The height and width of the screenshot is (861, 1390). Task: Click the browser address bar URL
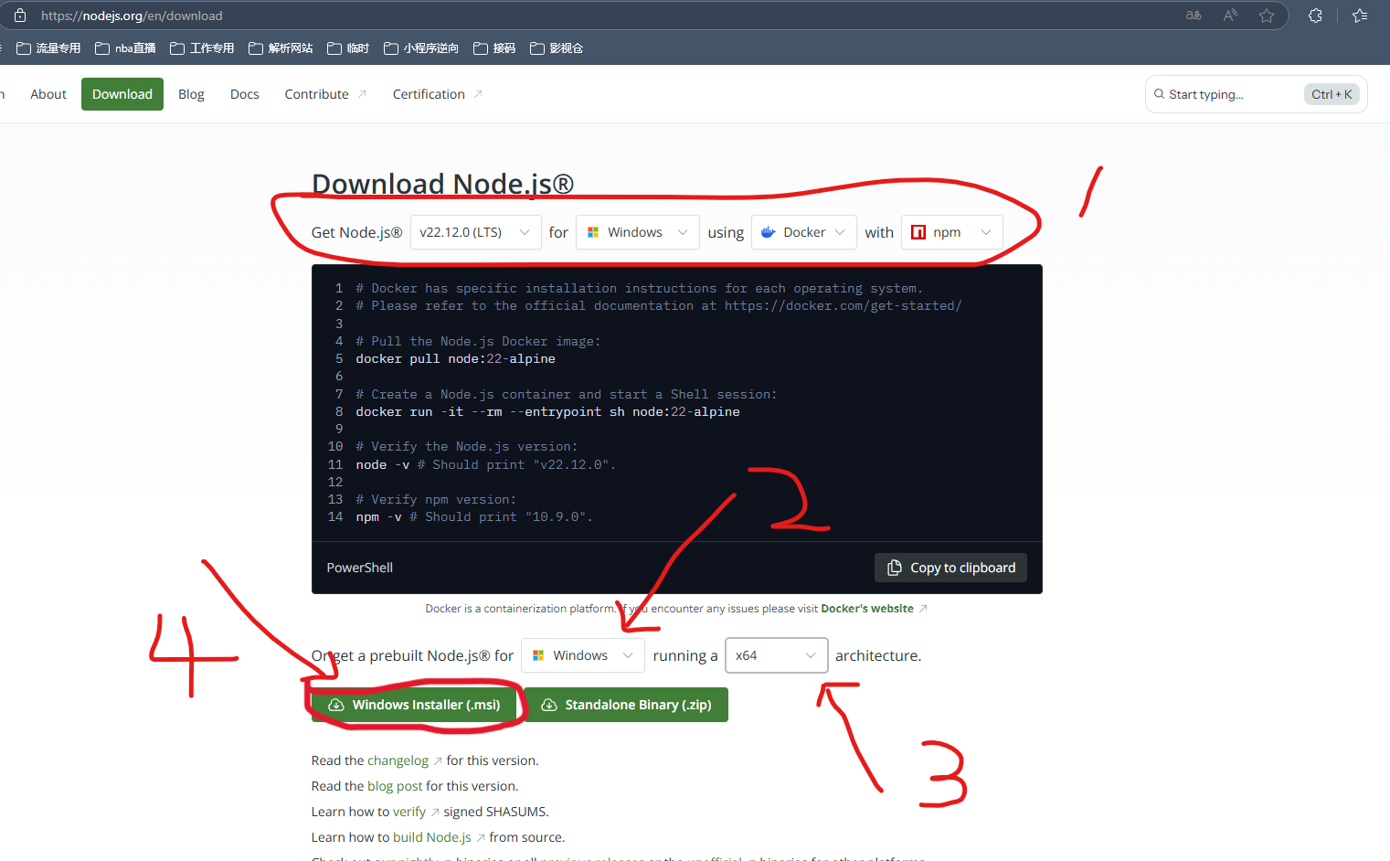coord(132,16)
